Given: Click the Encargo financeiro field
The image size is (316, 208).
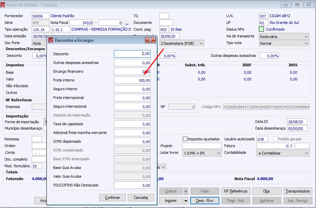Looking at the screenshot, I should [132, 71].
